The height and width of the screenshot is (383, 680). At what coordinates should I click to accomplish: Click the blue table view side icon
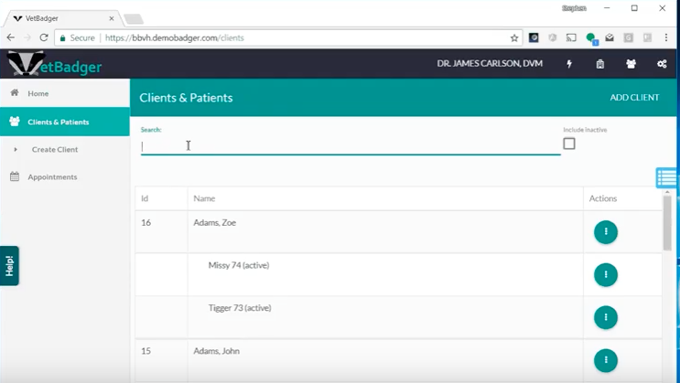point(666,178)
